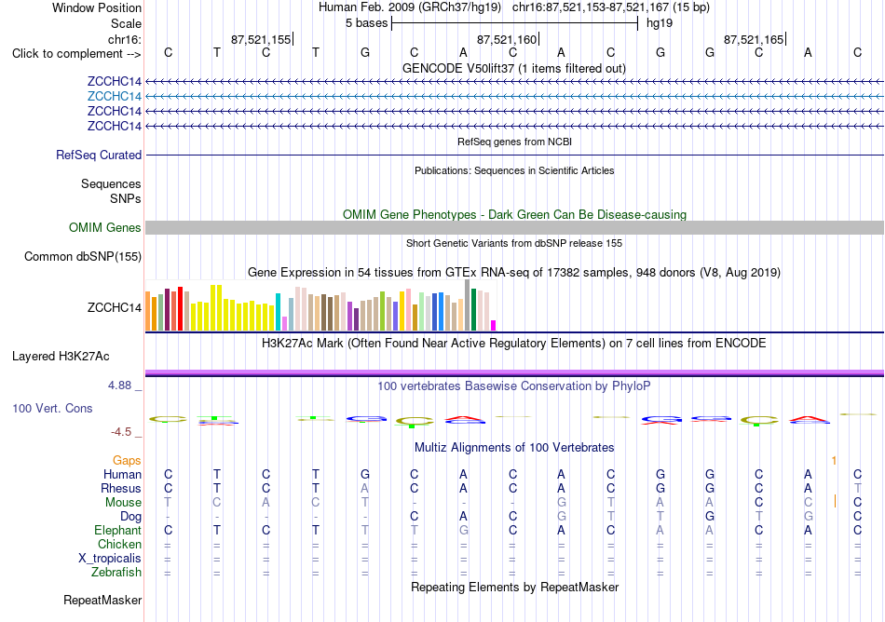Click ZCCHC14 label beside the expression chart
The image size is (885, 622).
tap(114, 308)
